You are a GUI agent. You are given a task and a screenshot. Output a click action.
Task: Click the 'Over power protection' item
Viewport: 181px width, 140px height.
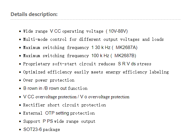pyautogui.click(x=49, y=80)
